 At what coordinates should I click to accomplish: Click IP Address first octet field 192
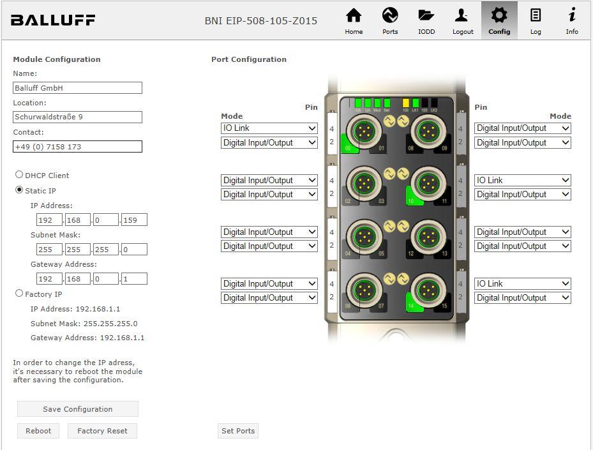50,220
